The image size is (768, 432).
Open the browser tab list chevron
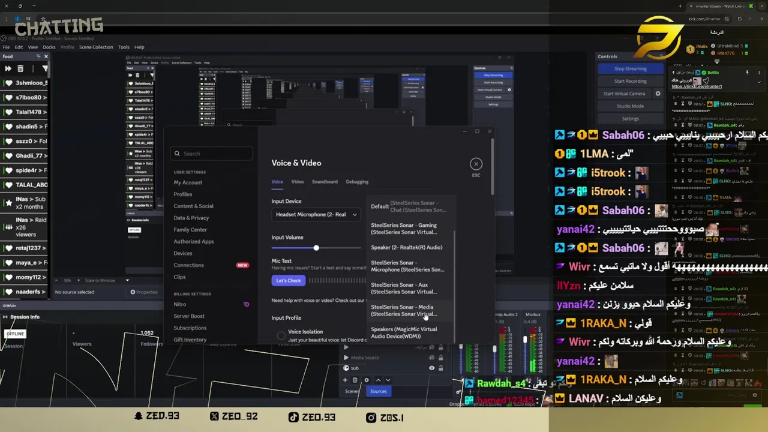tap(762, 6)
